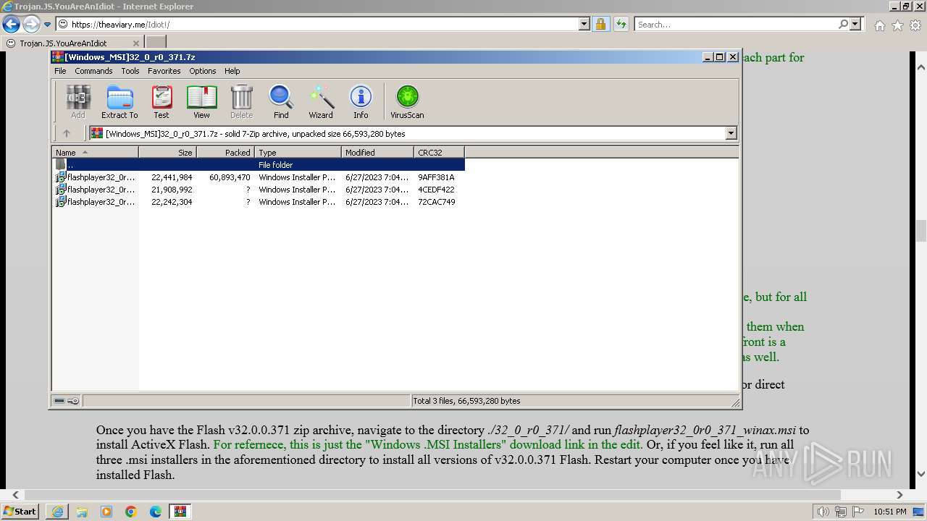Open the IE Favorites star icon

point(897,25)
